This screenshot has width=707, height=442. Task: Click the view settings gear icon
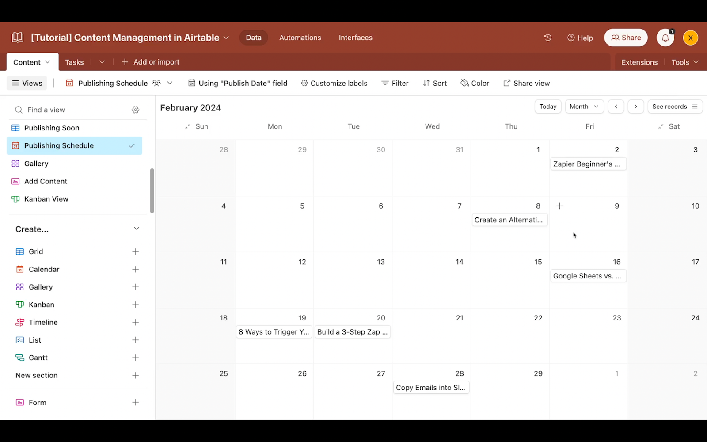[136, 110]
